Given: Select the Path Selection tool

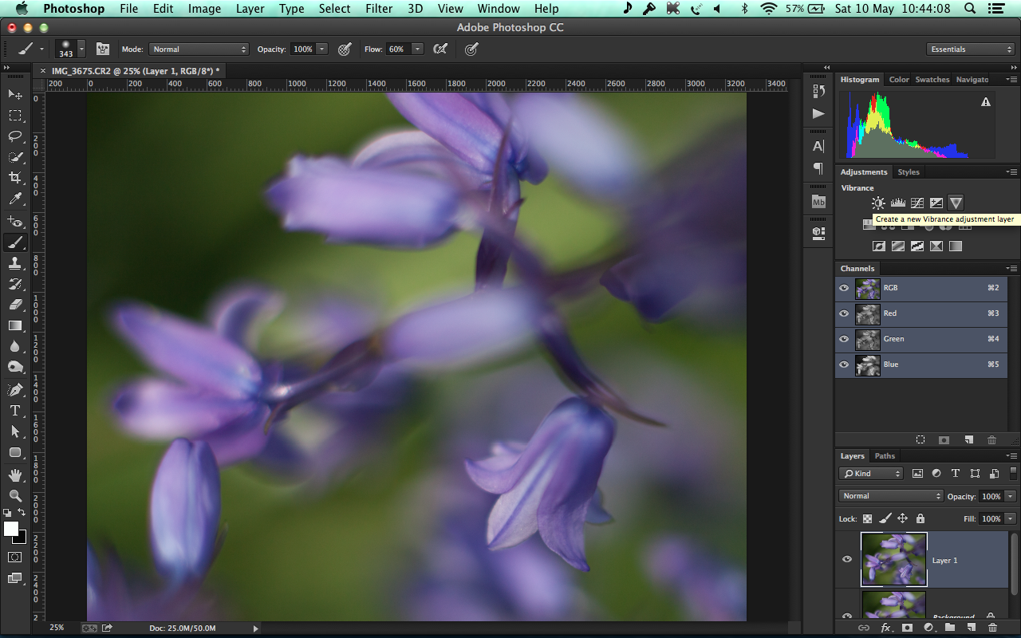Looking at the screenshot, I should 15,431.
